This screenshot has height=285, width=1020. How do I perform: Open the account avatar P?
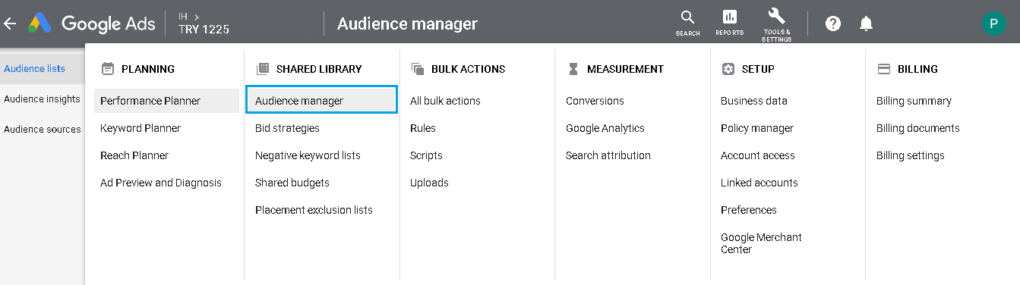click(x=993, y=23)
